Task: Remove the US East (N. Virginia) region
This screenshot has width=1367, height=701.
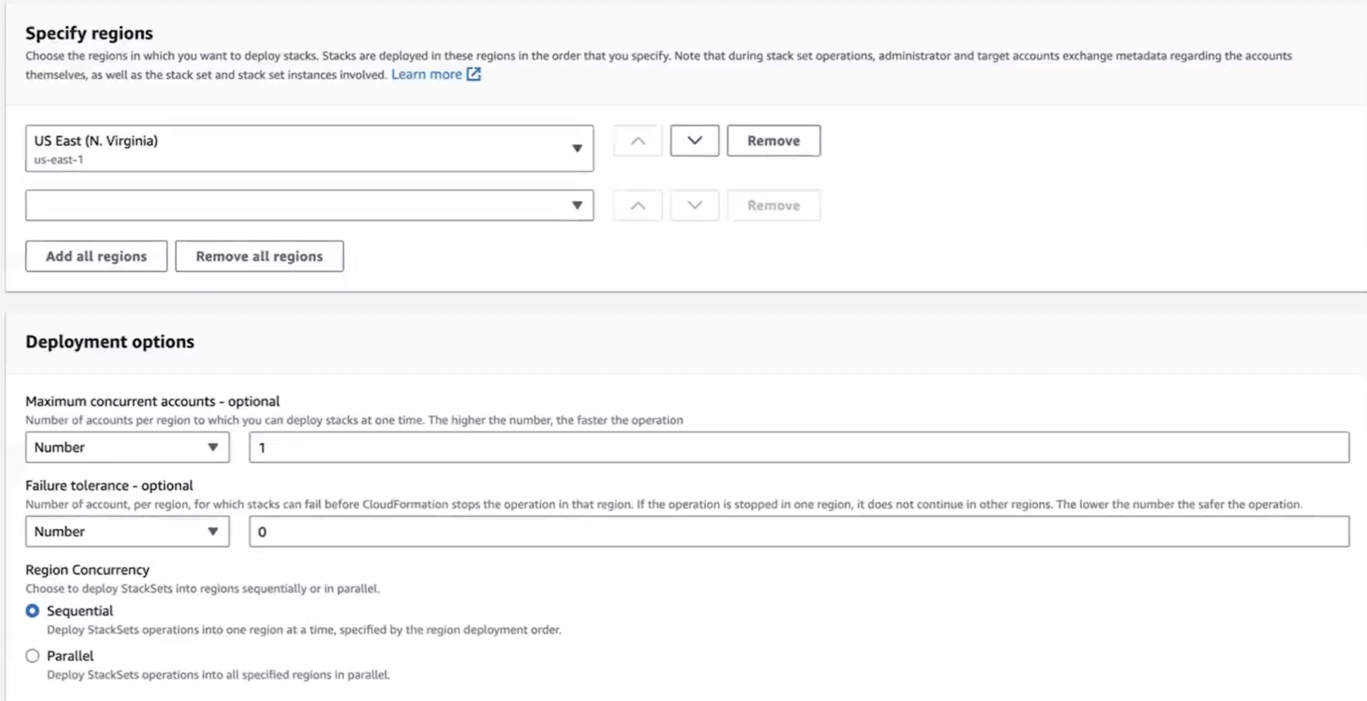Action: pos(773,141)
